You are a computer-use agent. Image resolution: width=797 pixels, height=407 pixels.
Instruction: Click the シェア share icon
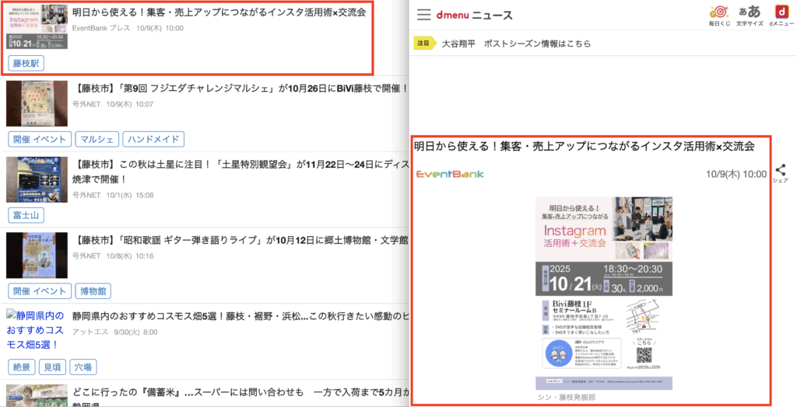[780, 172]
